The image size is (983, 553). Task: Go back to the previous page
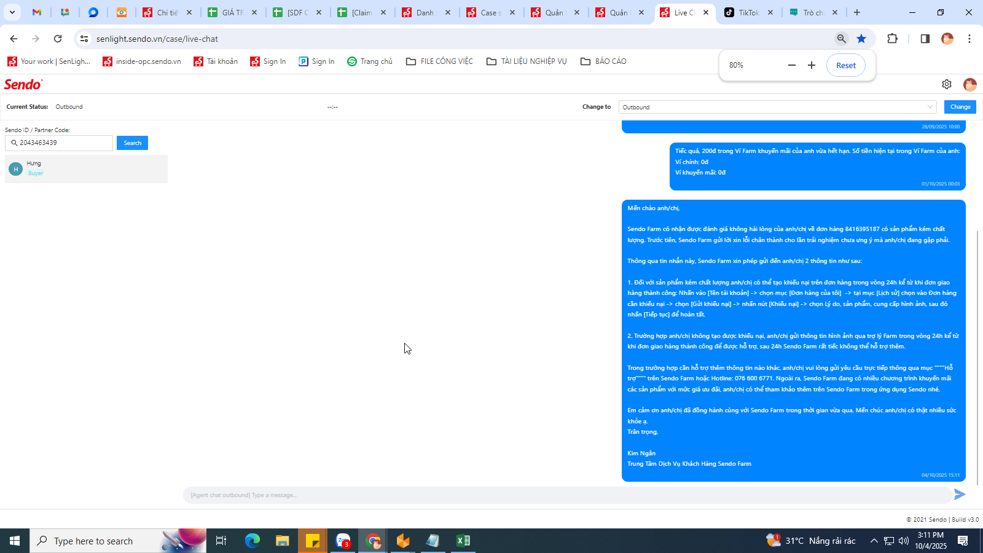click(x=14, y=39)
